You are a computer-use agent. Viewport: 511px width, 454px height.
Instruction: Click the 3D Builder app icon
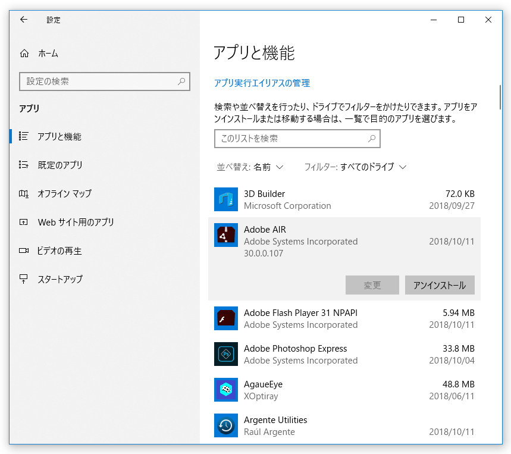click(226, 199)
